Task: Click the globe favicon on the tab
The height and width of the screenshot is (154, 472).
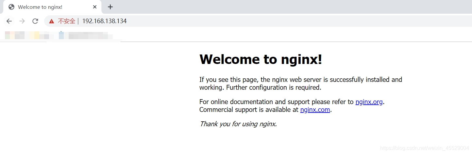Action: tap(11, 7)
